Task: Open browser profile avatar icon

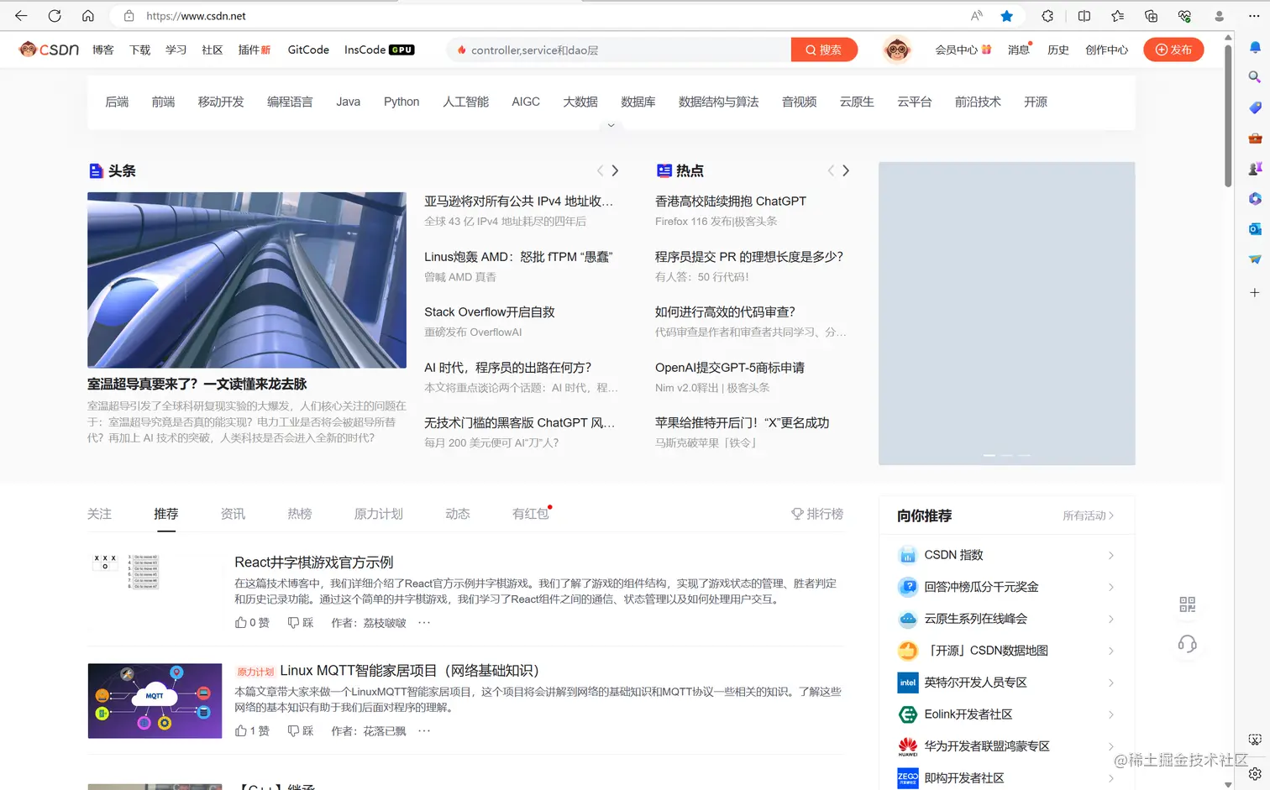Action: [1220, 16]
